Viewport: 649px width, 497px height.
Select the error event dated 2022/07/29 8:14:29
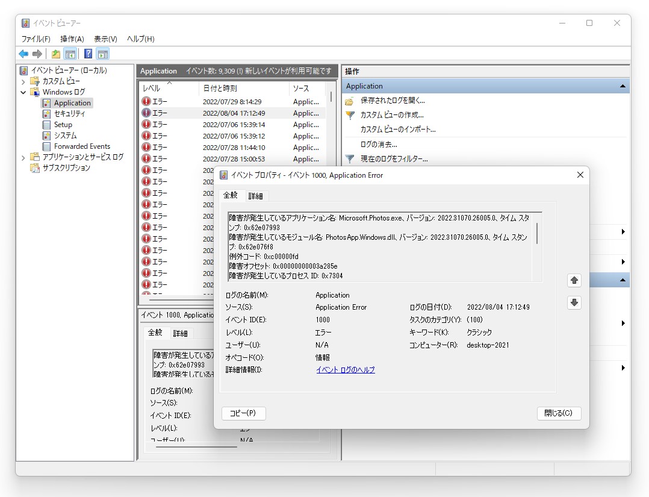tap(232, 101)
